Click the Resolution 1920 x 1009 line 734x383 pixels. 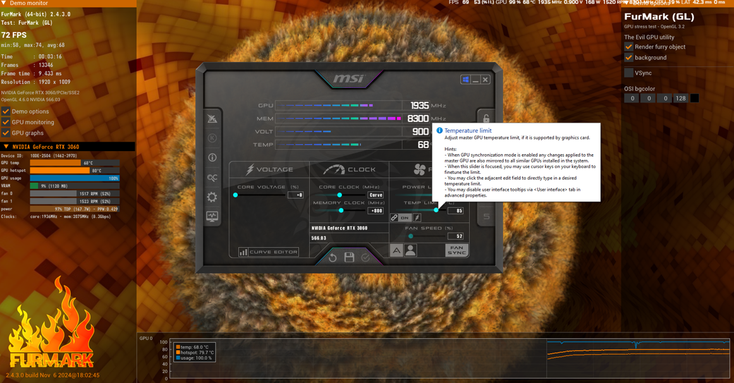pyautogui.click(x=35, y=82)
